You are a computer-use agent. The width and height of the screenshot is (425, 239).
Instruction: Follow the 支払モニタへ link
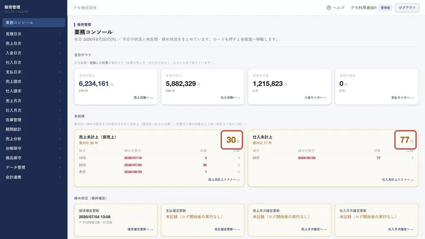[x=402, y=98]
